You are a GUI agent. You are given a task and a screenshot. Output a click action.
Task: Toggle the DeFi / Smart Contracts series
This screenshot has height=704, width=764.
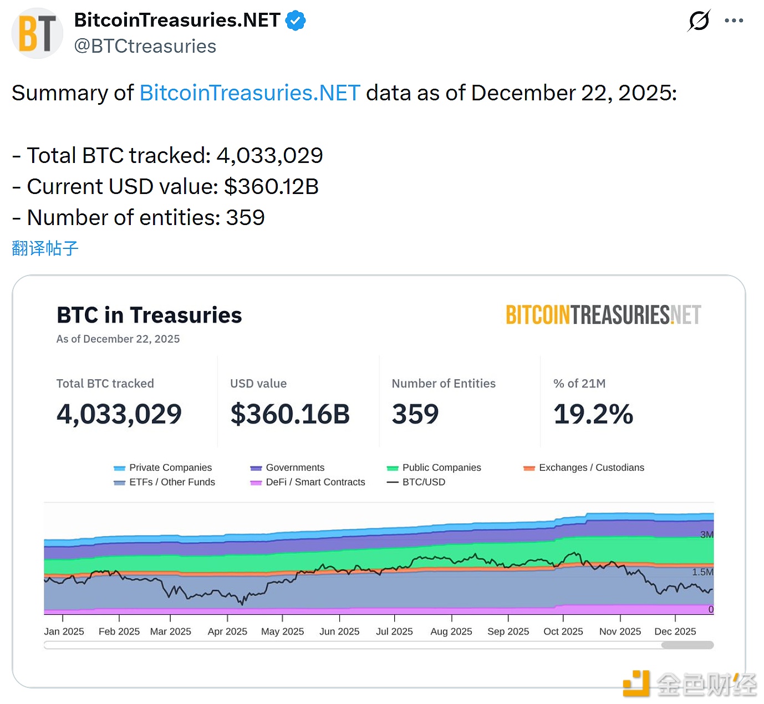tap(307, 482)
